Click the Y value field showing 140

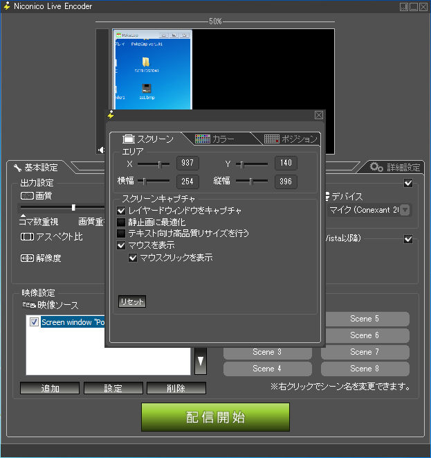(x=286, y=163)
